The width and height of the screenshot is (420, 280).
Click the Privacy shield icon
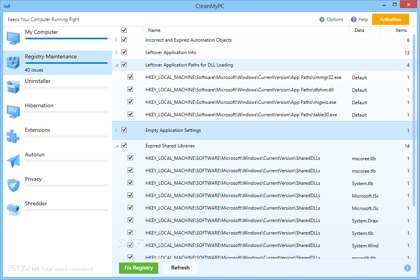click(13, 185)
